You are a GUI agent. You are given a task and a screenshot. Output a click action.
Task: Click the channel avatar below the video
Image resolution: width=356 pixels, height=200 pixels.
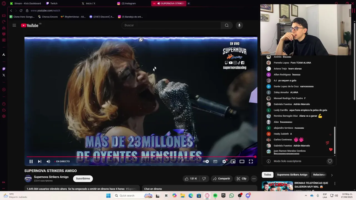[28, 179]
